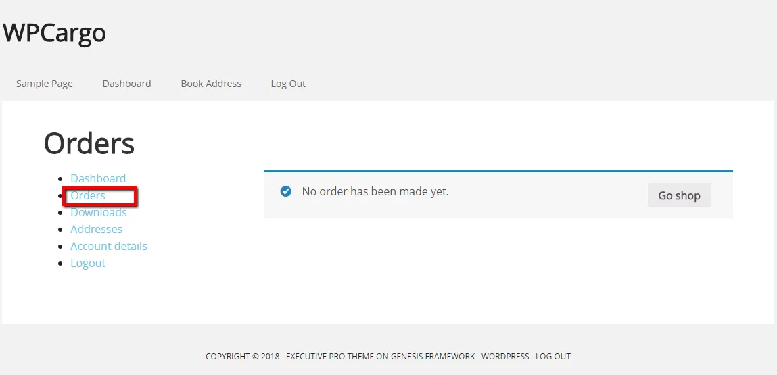Go to Book Address menu item

(x=211, y=84)
